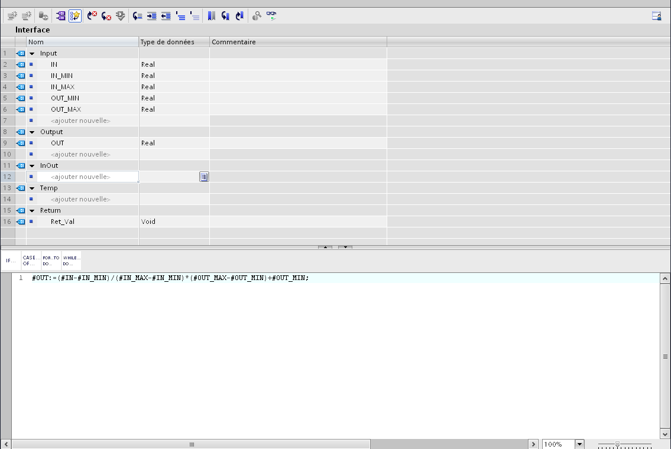Click the Commentaire column header
This screenshot has width=671, height=449.
(299, 42)
